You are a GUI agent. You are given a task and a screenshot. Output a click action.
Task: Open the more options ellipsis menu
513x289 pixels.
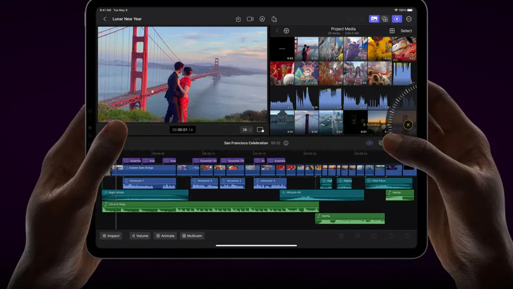[409, 19]
